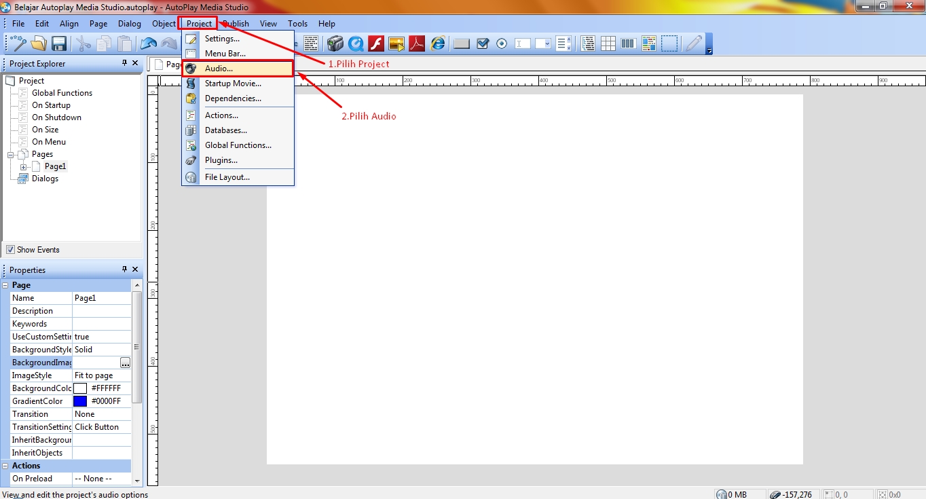Image resolution: width=926 pixels, height=499 pixels.
Task: Close the Properties panel
Action: click(135, 270)
